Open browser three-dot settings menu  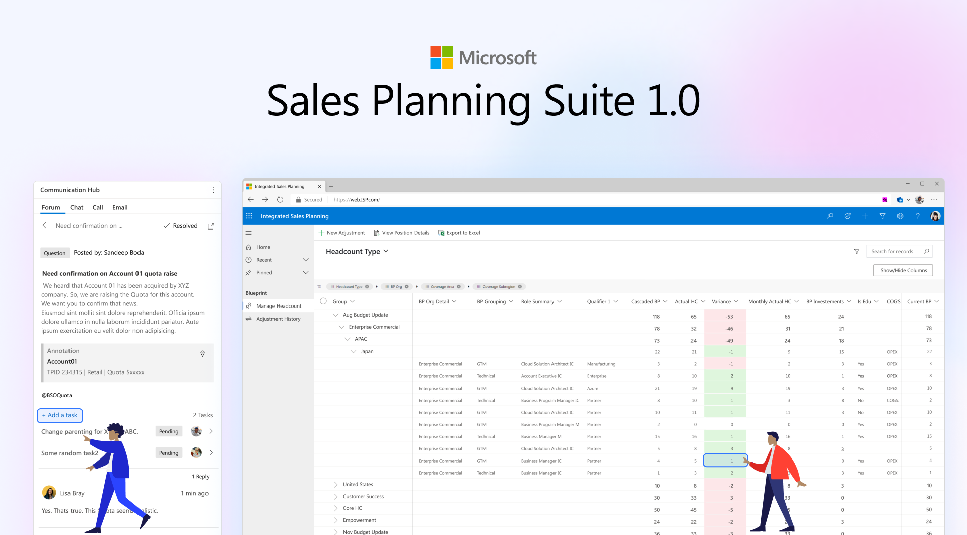tap(934, 200)
